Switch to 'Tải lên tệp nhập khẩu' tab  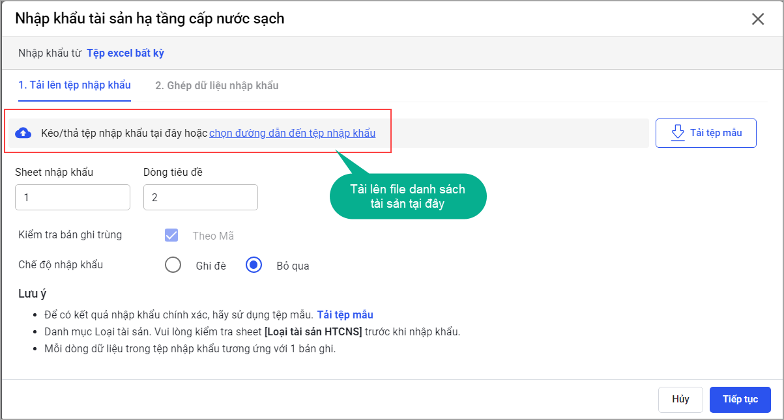coord(74,85)
